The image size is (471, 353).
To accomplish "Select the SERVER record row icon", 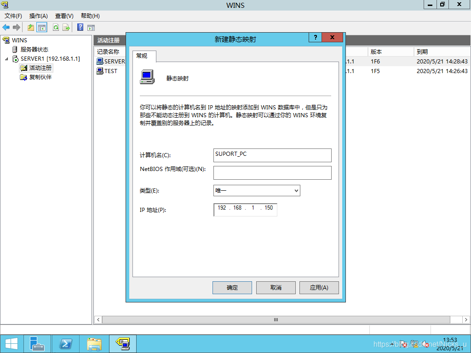I will click(x=100, y=61).
